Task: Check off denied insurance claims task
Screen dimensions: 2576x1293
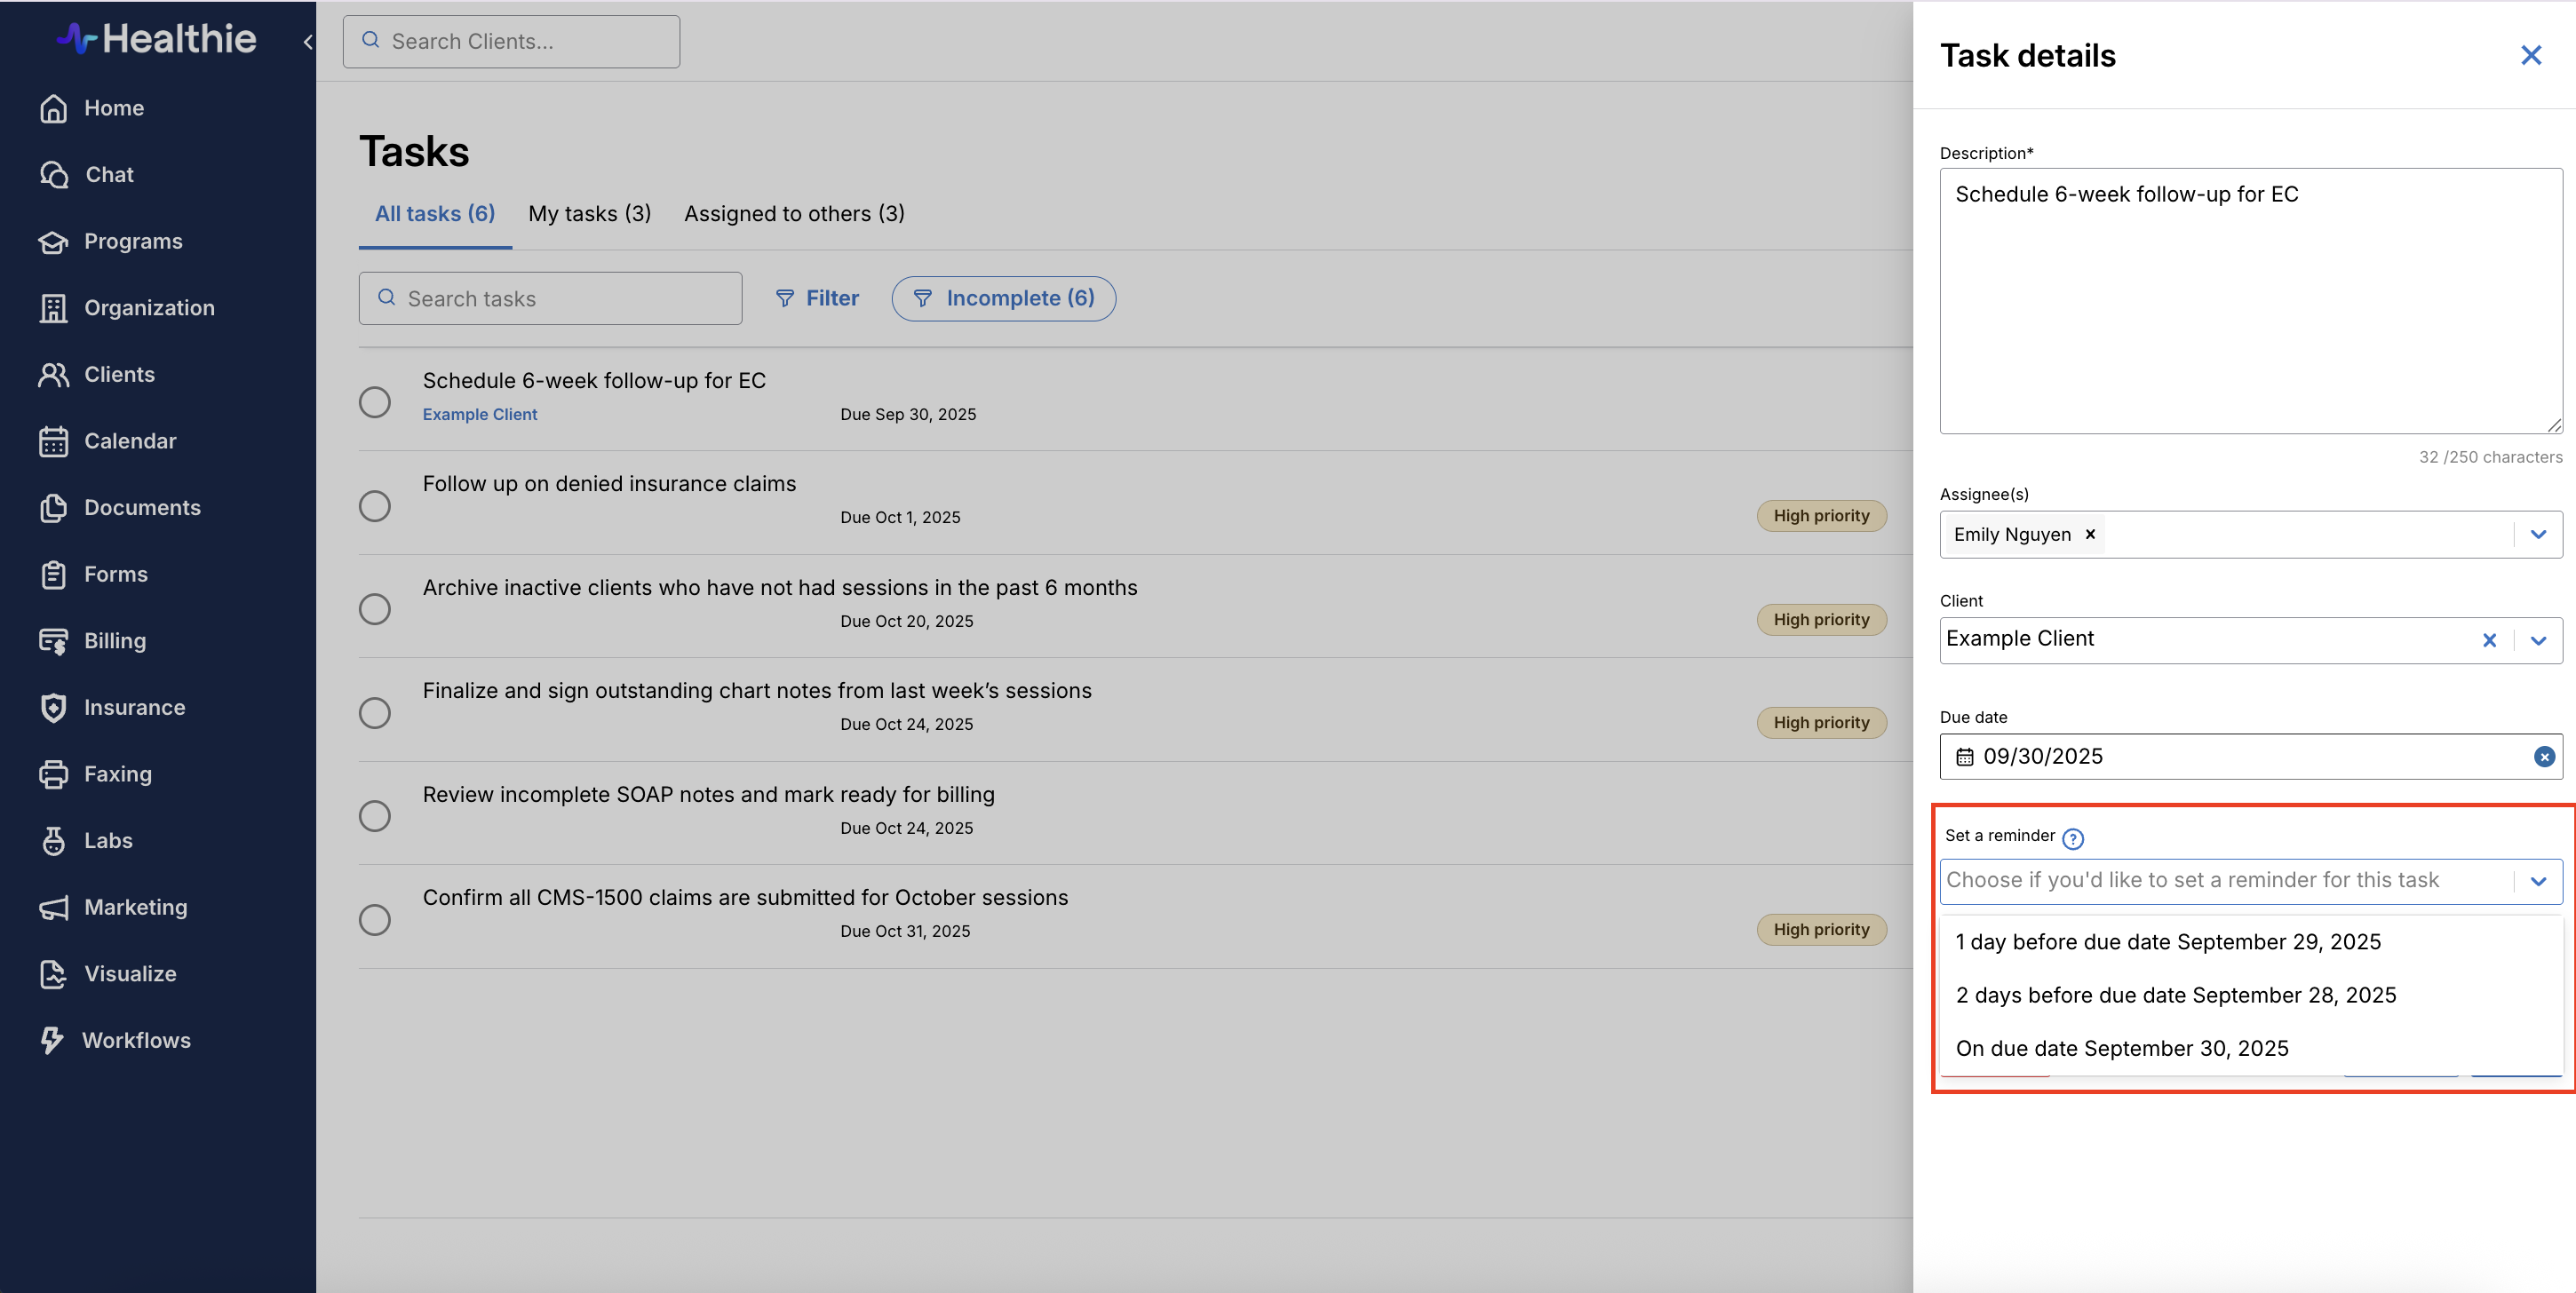Action: pyautogui.click(x=375, y=506)
